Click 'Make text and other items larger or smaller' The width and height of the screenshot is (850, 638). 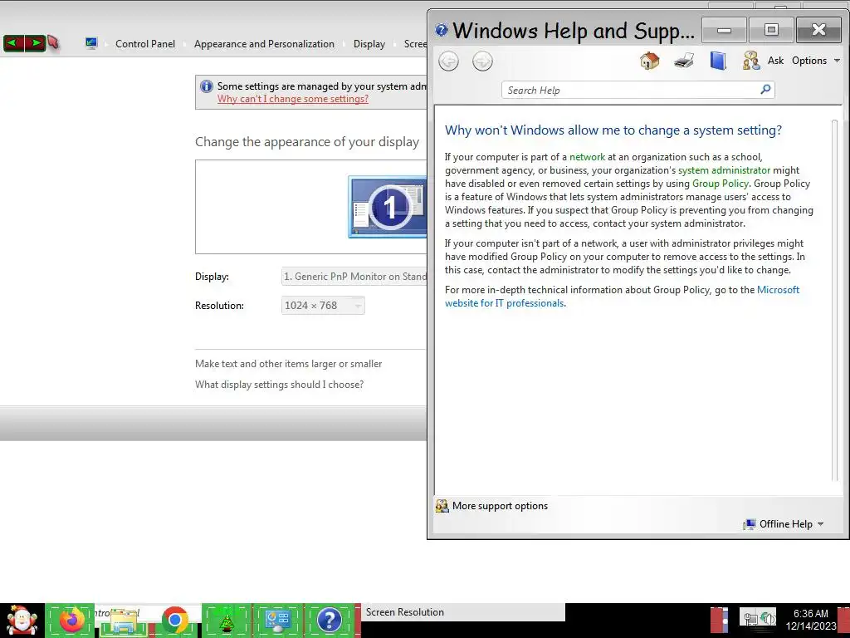click(288, 364)
